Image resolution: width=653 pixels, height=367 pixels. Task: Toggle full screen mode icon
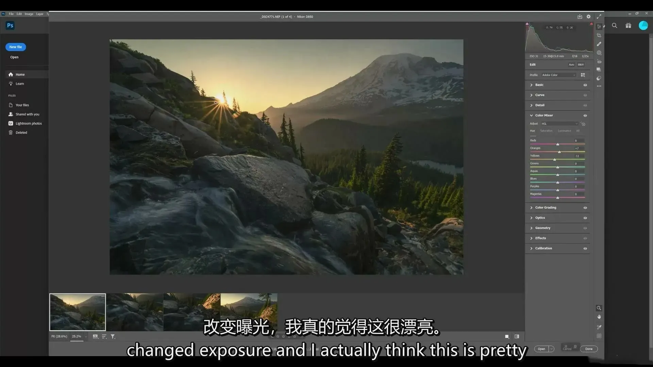(x=599, y=16)
